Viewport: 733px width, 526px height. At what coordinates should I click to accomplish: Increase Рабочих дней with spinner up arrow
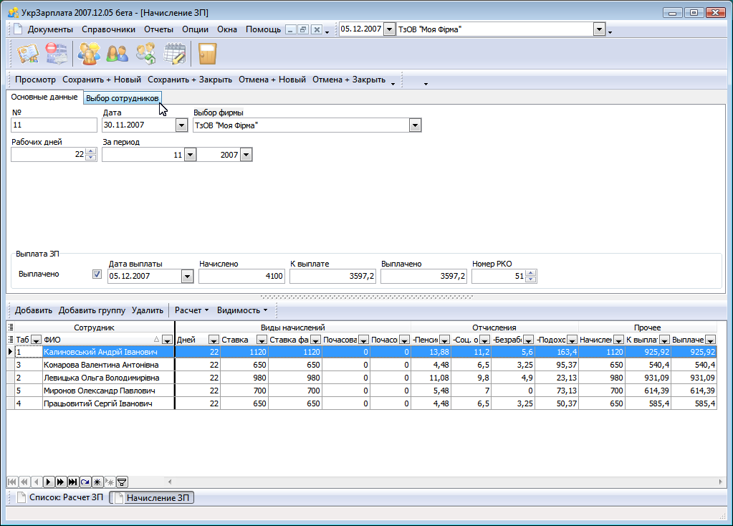point(90,150)
